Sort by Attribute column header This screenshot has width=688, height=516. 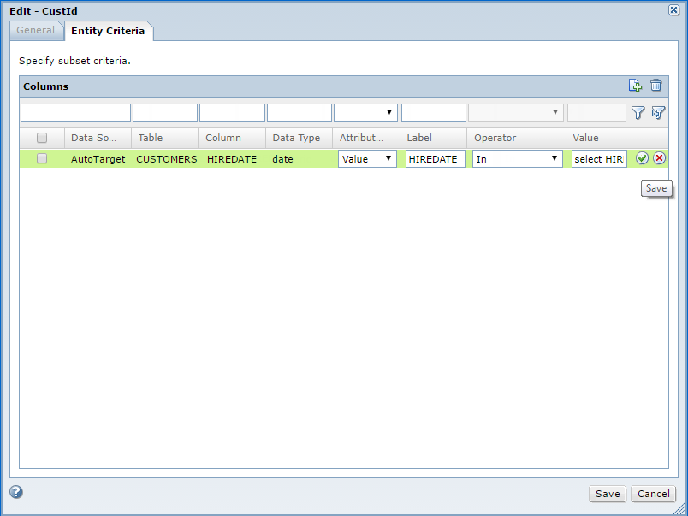[366, 138]
